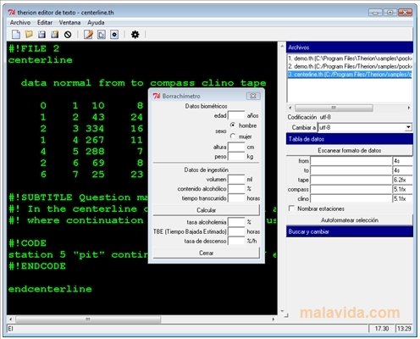Click Escanear formato de datos button
This screenshot has width=420, height=339.
coord(350,150)
